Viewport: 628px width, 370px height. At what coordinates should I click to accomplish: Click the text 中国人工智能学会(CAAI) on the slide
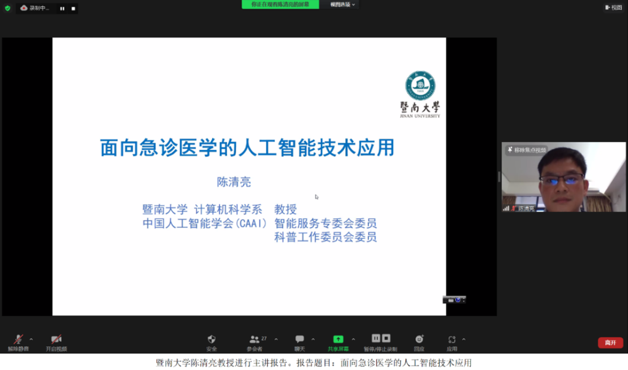coord(205,223)
